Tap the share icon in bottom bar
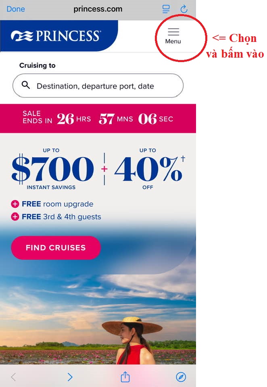The height and width of the screenshot is (387, 267). point(125,377)
